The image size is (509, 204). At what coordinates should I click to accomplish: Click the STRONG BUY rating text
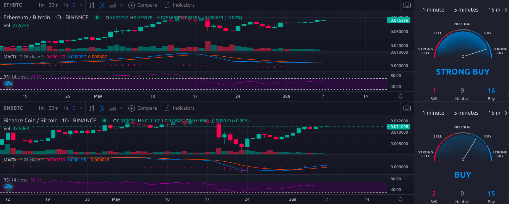[x=463, y=72]
